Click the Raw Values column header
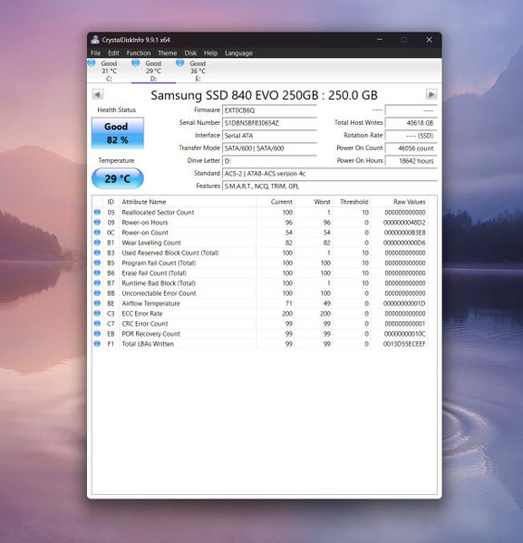This screenshot has width=523, height=543. pyautogui.click(x=409, y=202)
